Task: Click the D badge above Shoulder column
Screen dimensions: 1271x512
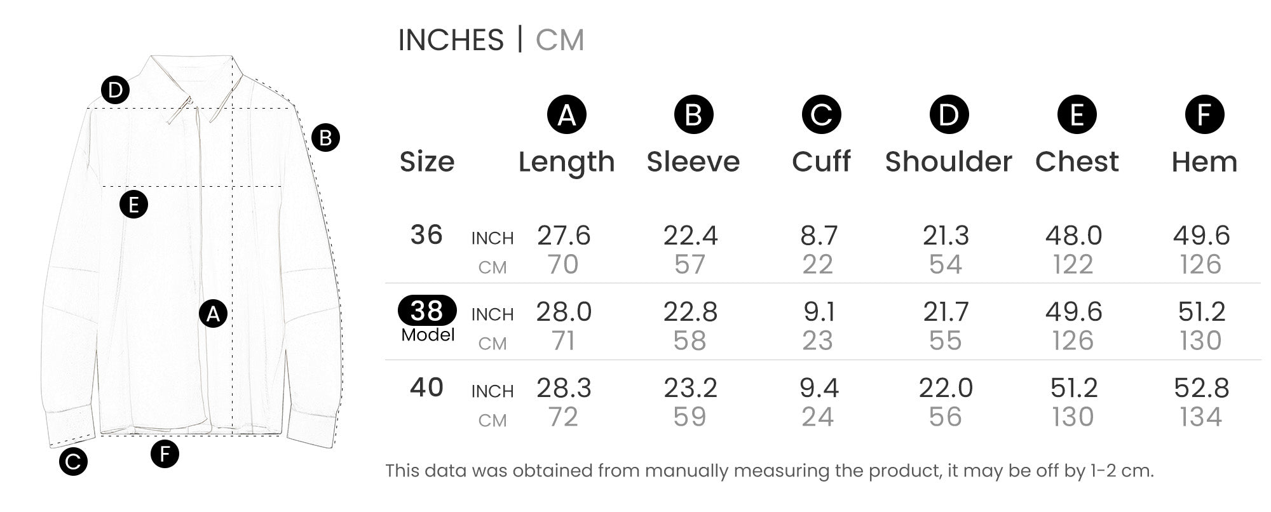Action: (949, 115)
